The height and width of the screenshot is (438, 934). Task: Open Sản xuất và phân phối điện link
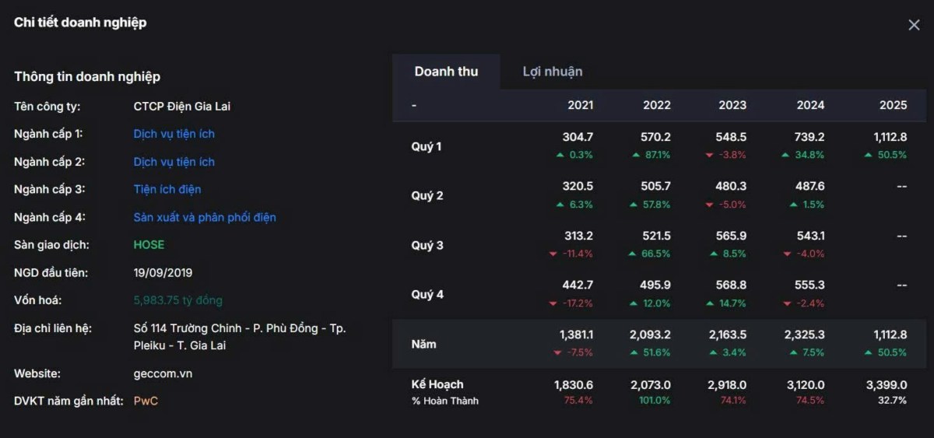205,217
